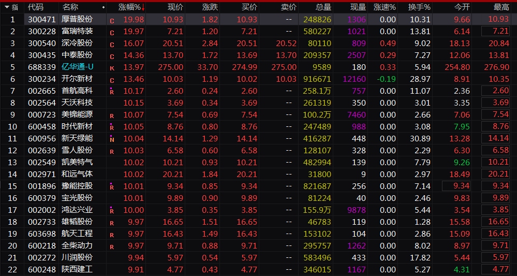Screen dimensions: 517x276
Task: Sort by the 买价 column header
Action: click(x=249, y=7)
